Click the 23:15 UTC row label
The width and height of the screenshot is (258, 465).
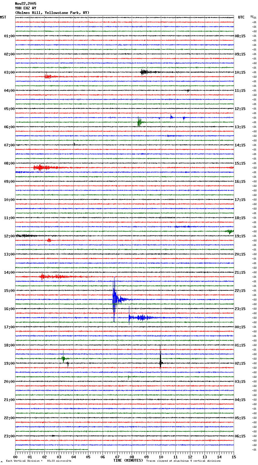click(x=240, y=309)
